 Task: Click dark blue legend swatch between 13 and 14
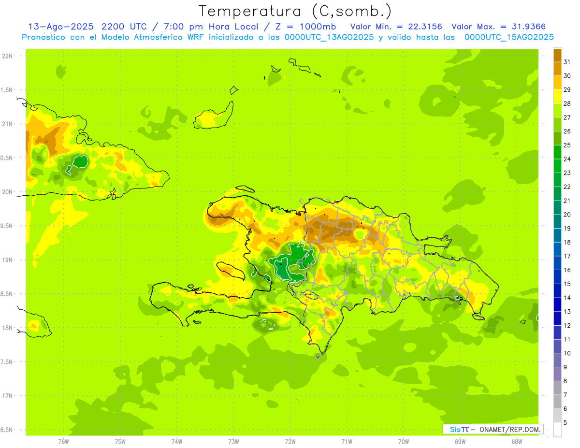pos(557,304)
